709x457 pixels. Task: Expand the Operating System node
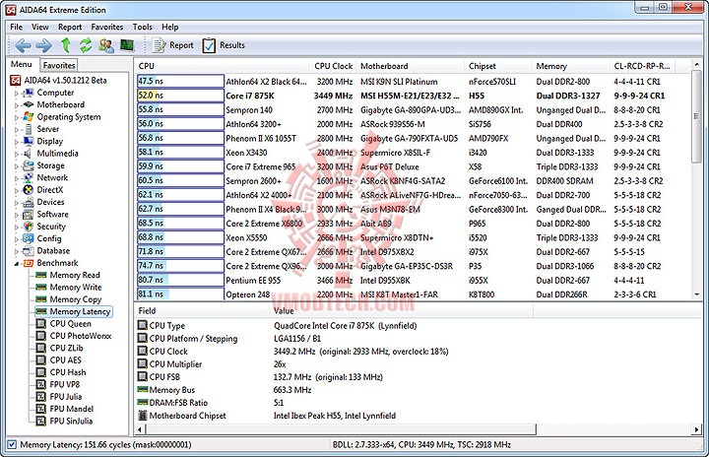tap(17, 117)
